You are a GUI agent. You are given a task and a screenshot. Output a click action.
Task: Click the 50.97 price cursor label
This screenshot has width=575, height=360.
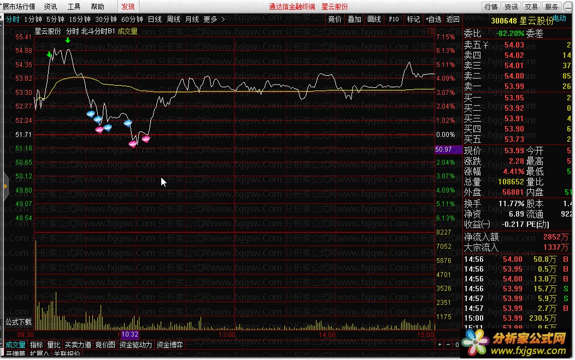click(x=448, y=149)
